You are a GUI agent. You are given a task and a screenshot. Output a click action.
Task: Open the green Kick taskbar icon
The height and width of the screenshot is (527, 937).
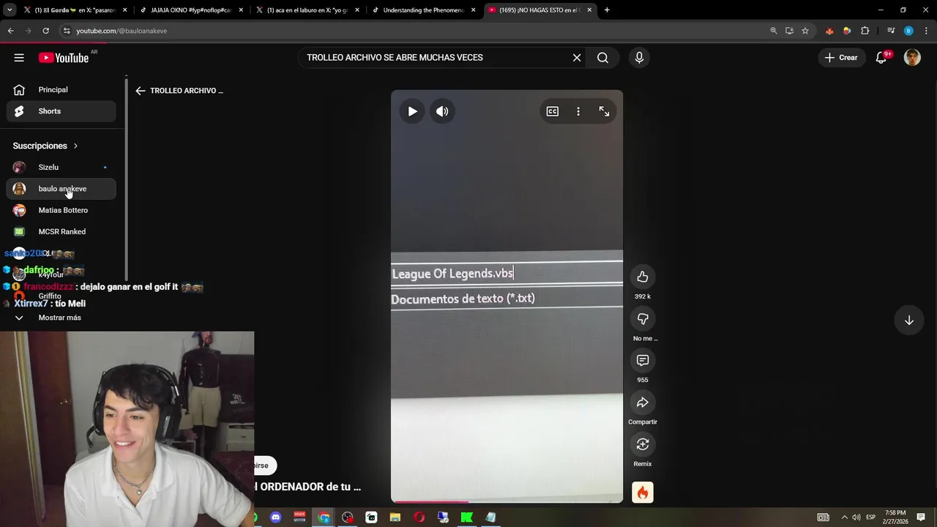click(466, 517)
